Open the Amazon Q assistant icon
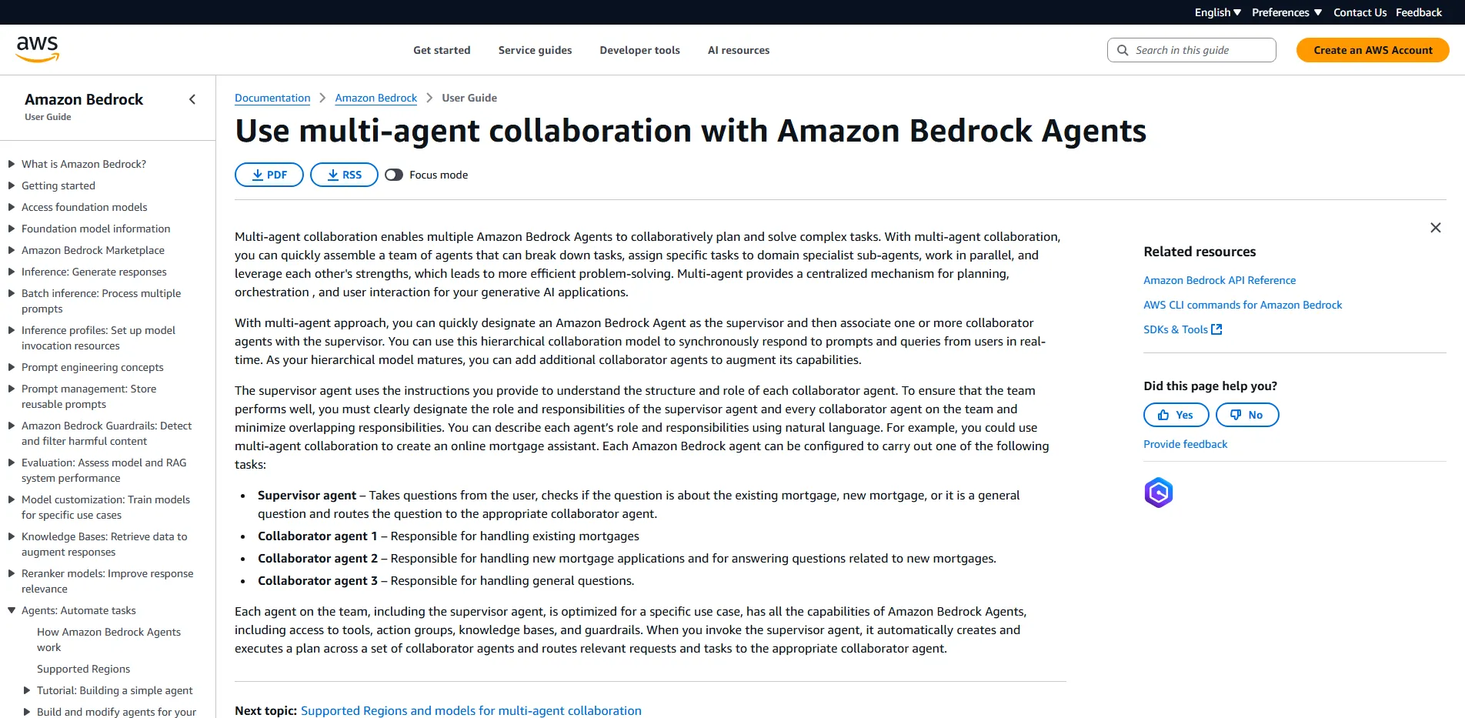The height and width of the screenshot is (718, 1465). 1159,493
